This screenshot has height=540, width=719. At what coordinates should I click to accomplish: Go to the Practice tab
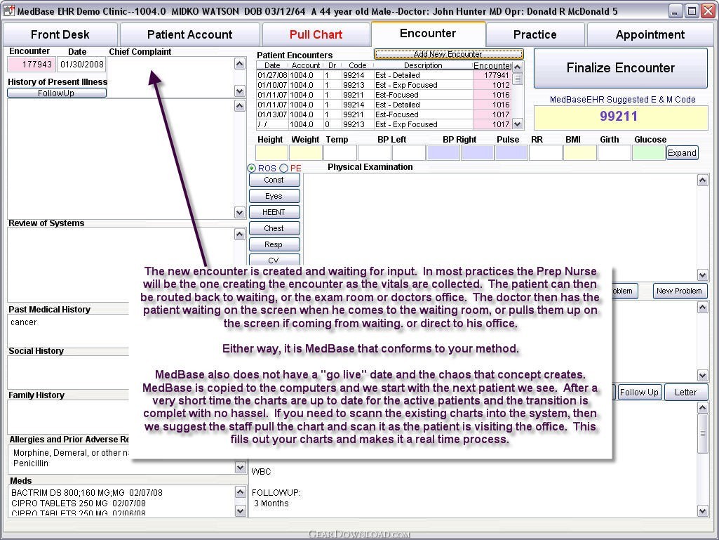tap(535, 34)
